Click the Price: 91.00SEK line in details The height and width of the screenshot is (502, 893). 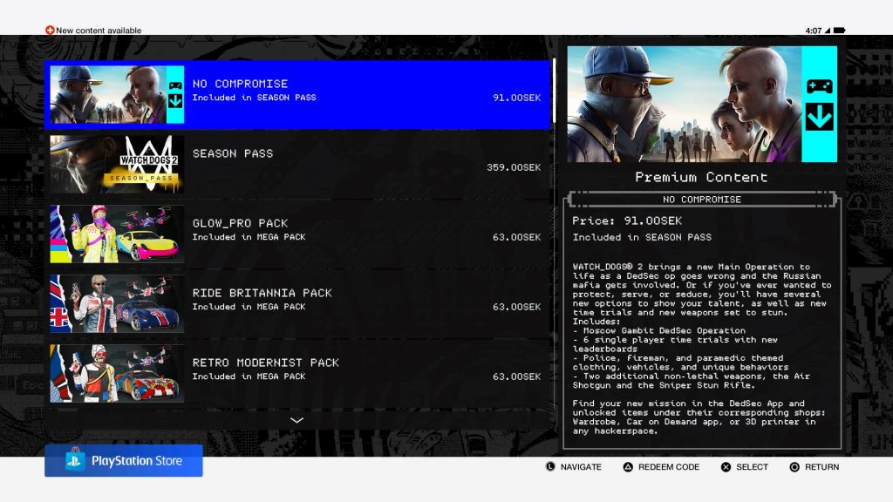pos(627,220)
